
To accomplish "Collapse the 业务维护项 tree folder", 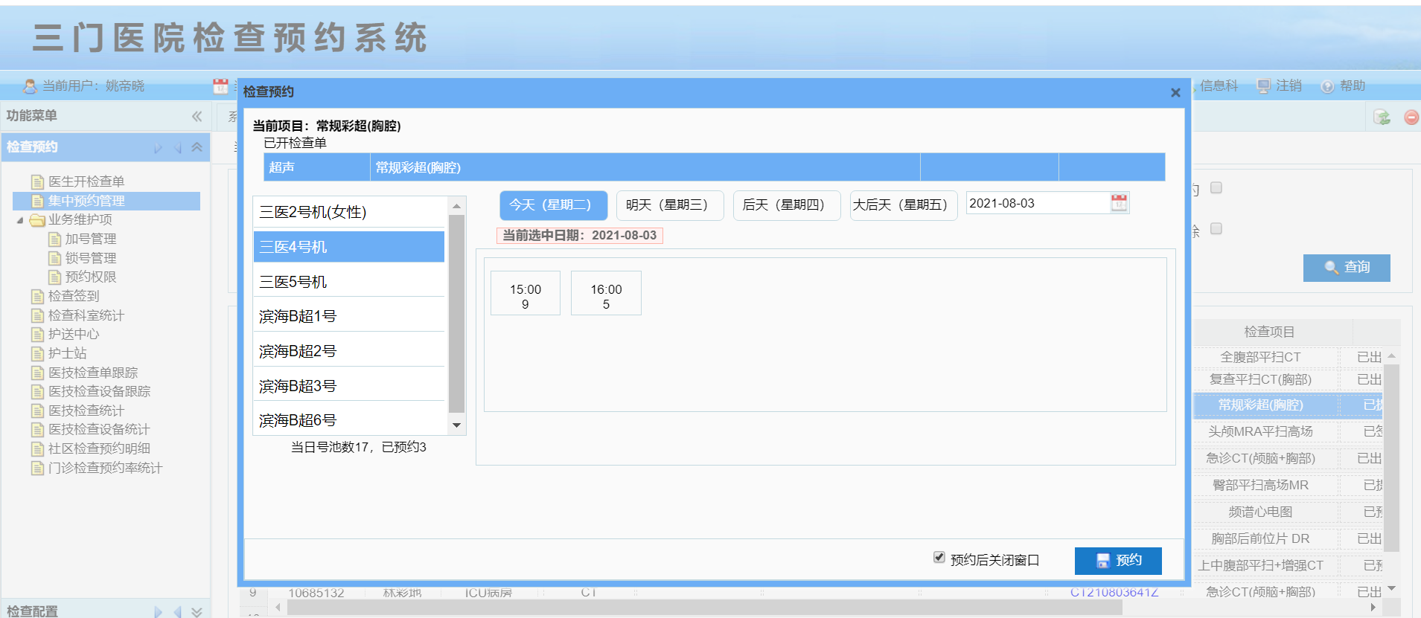I will tap(20, 220).
